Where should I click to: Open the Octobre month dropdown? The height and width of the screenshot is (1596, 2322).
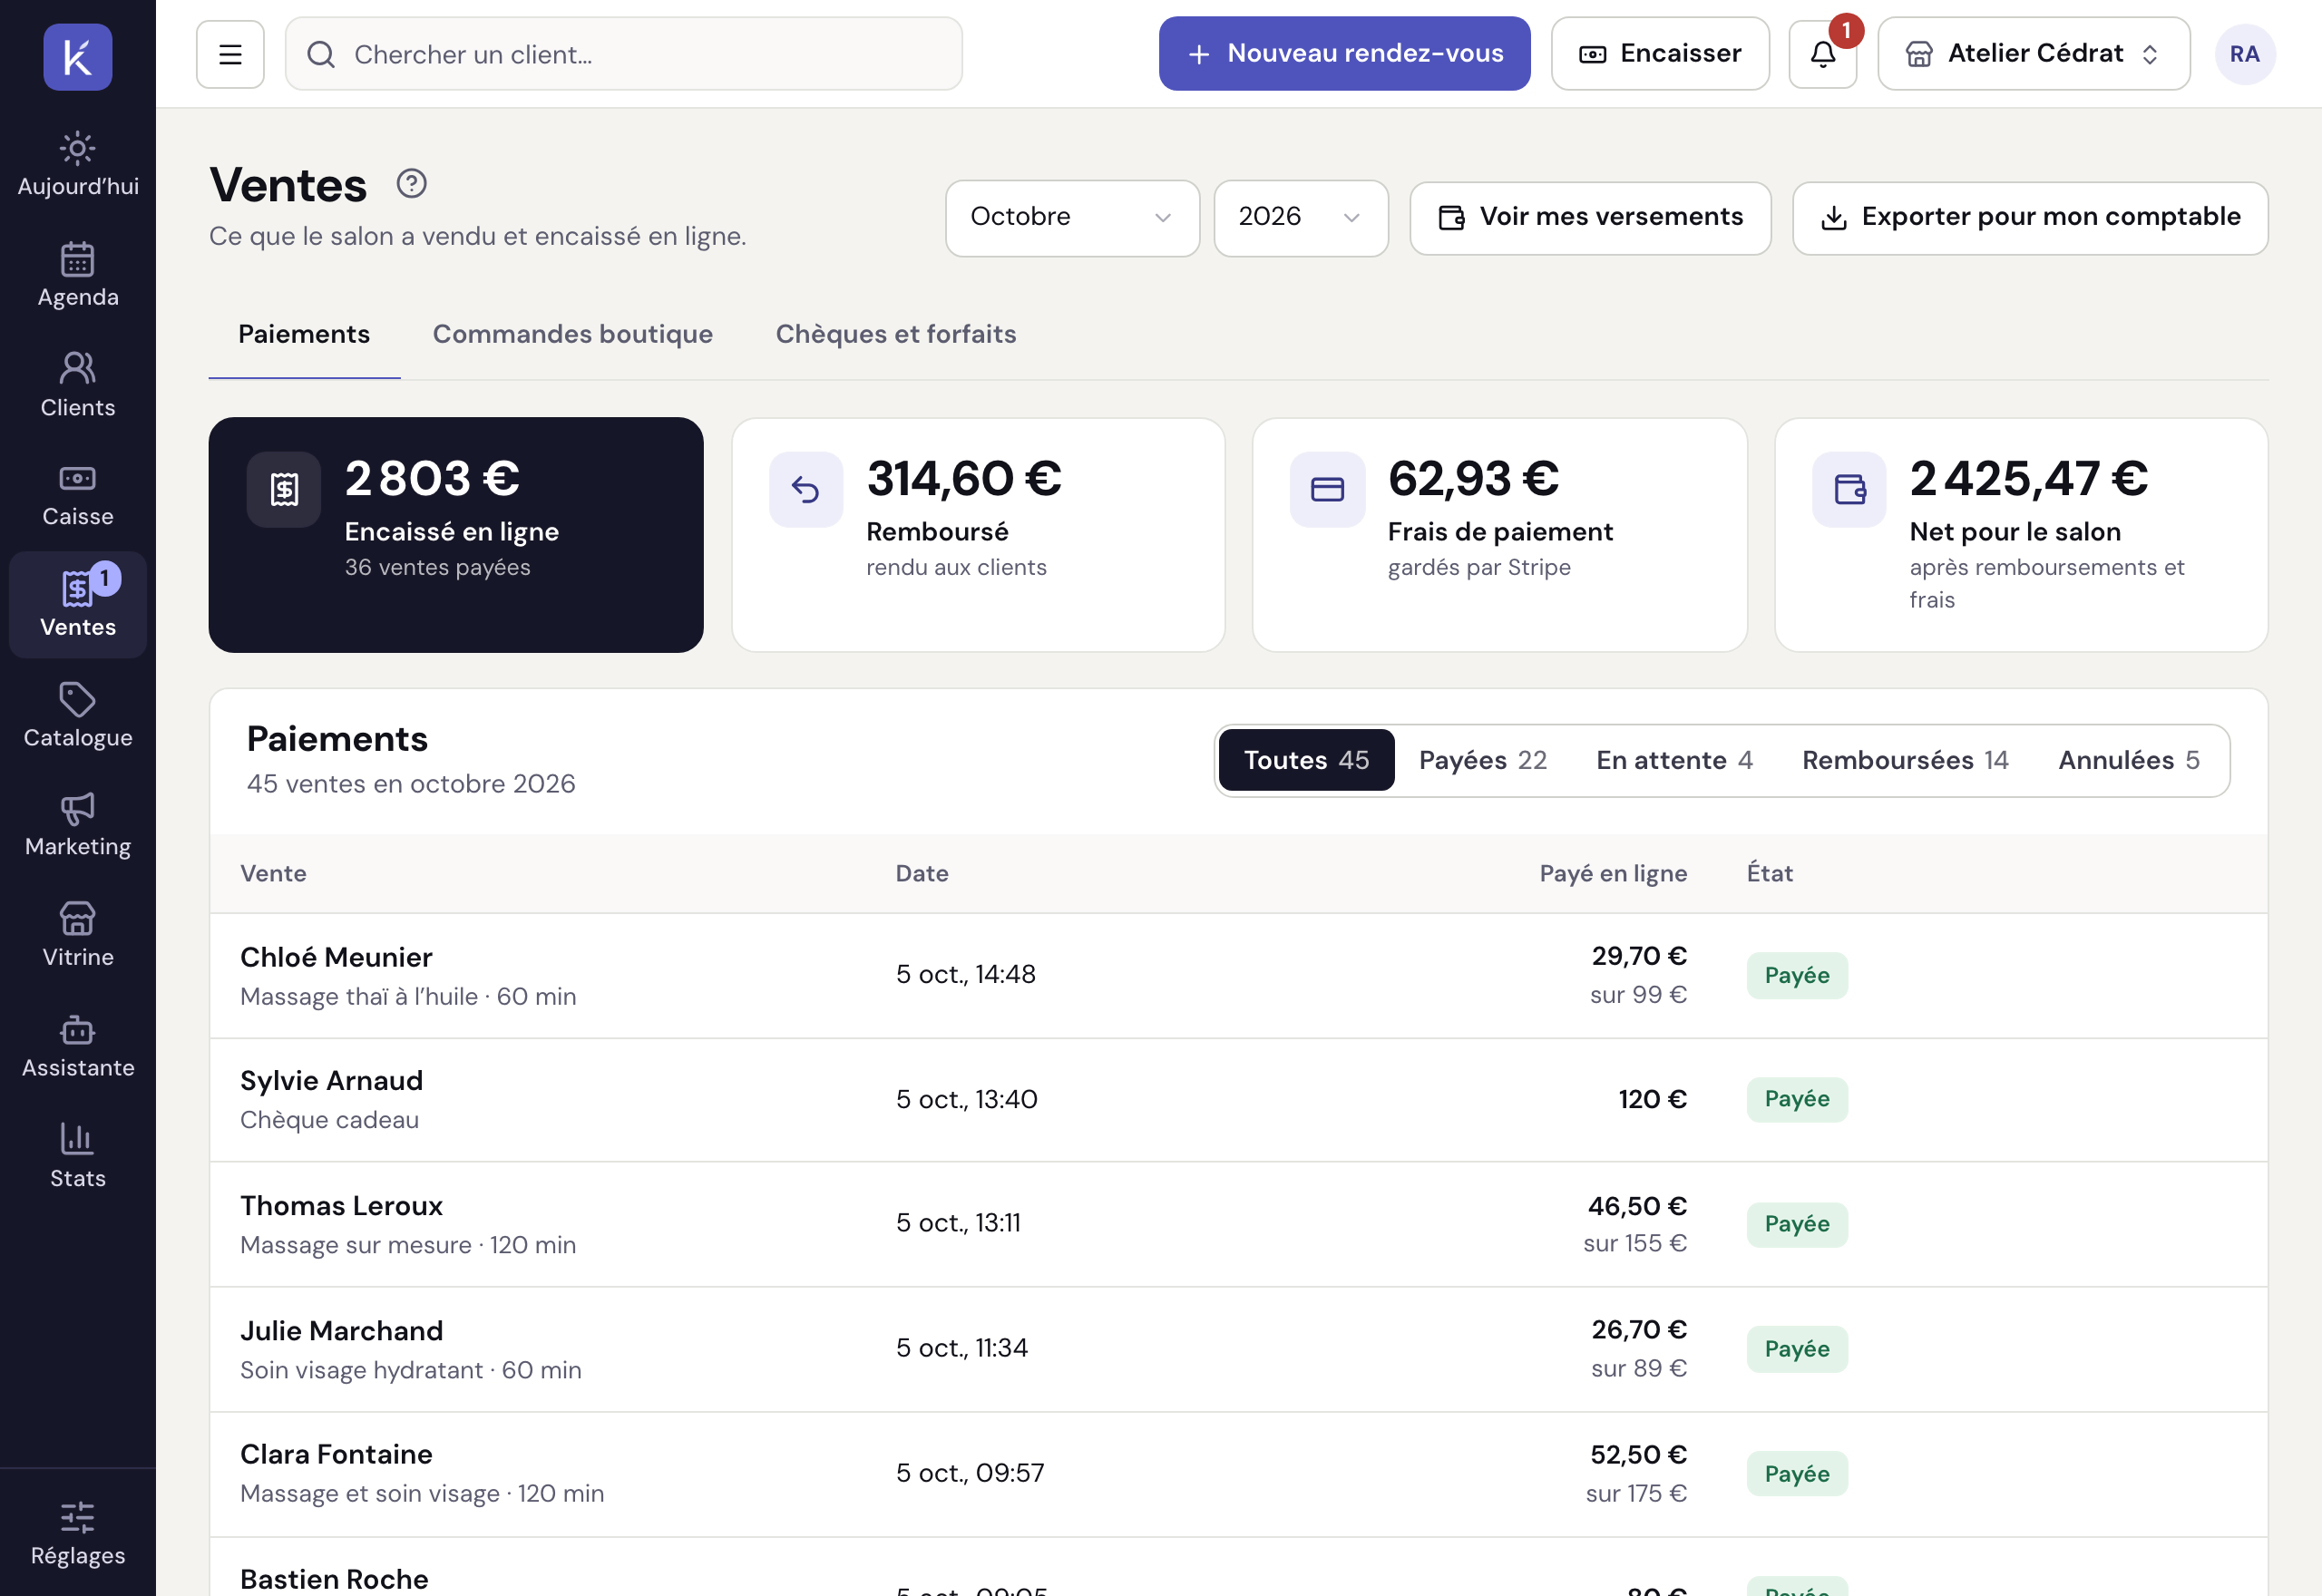(x=1072, y=217)
